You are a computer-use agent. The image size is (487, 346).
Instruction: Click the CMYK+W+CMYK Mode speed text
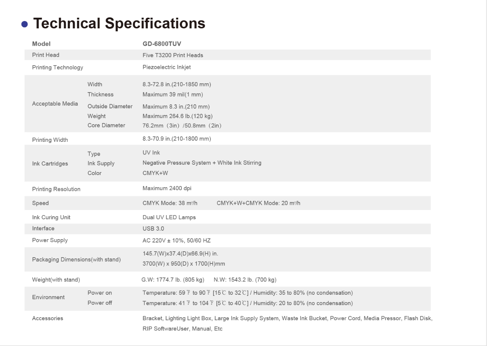tap(258, 203)
